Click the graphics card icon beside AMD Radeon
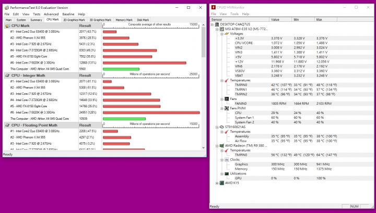The image size is (376, 213). tap(221, 146)
